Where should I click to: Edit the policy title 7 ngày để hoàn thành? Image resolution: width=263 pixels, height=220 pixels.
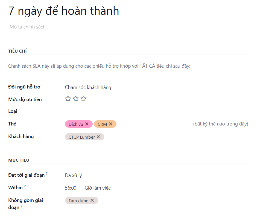pos(64,11)
